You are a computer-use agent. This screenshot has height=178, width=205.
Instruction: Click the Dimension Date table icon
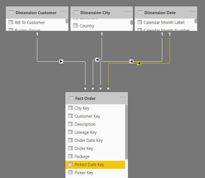pyautogui.click(x=140, y=13)
